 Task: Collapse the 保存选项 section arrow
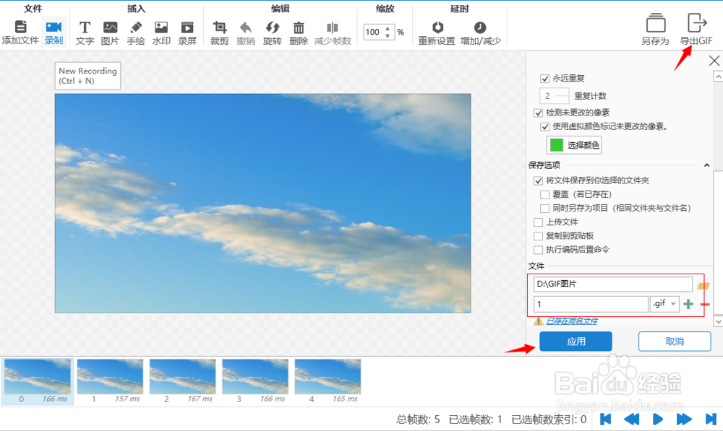707,165
